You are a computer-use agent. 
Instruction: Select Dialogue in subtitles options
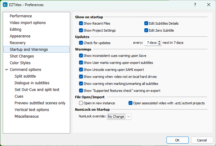click(x=32, y=83)
